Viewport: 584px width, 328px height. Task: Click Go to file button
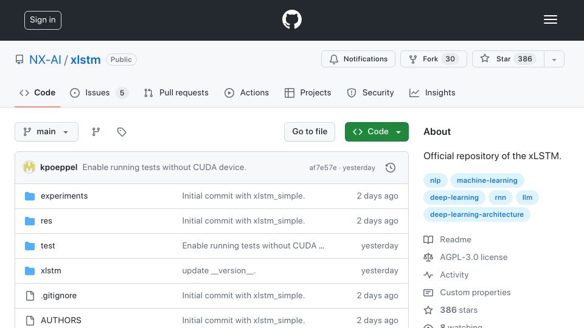coord(310,132)
